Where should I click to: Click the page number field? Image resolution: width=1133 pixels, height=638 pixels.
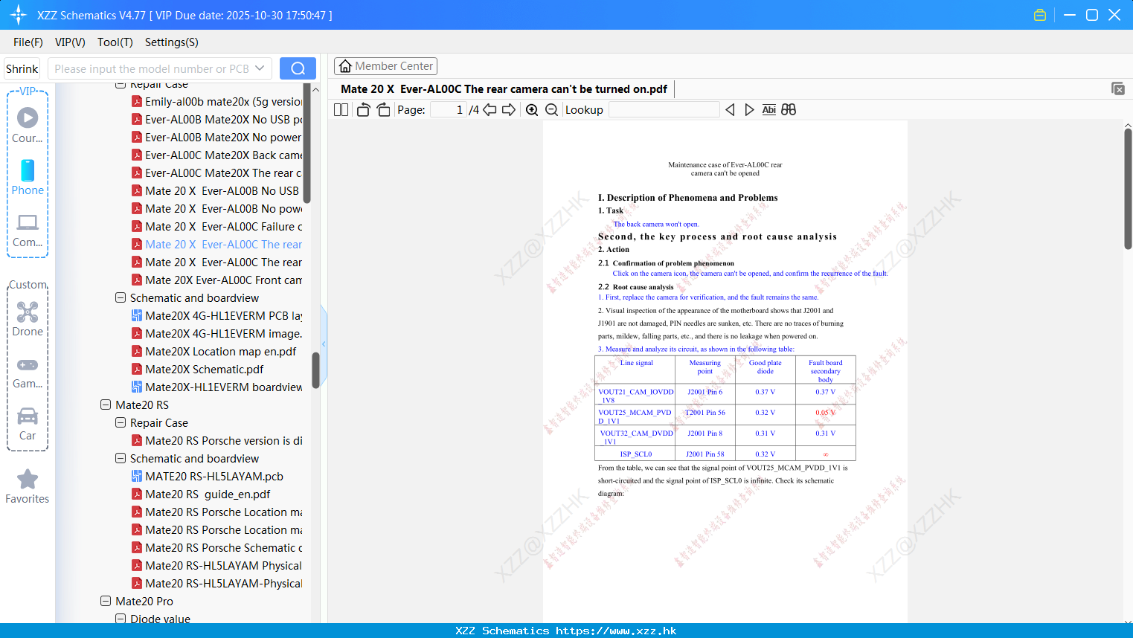click(x=449, y=110)
